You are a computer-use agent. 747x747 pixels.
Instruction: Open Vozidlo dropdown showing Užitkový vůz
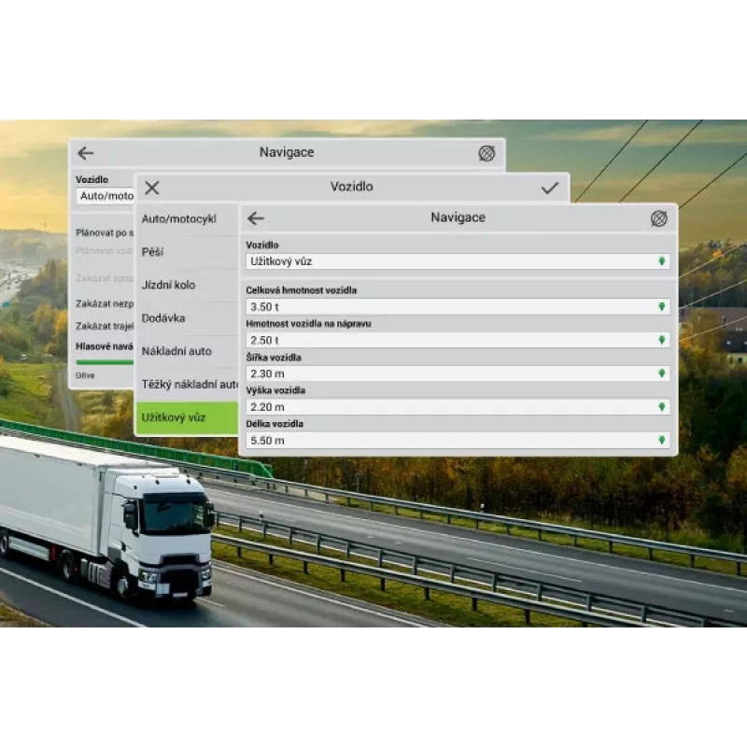(458, 261)
